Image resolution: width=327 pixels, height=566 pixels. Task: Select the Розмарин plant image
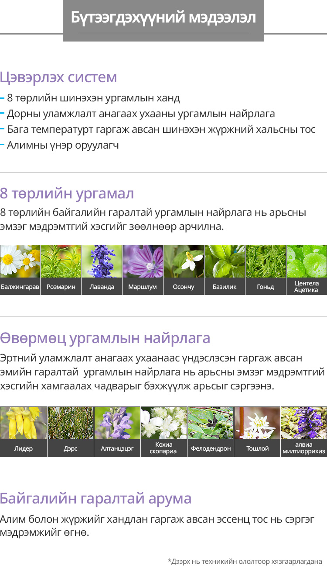tap(61, 261)
